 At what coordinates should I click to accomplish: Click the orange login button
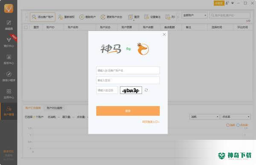[x=128, y=111]
